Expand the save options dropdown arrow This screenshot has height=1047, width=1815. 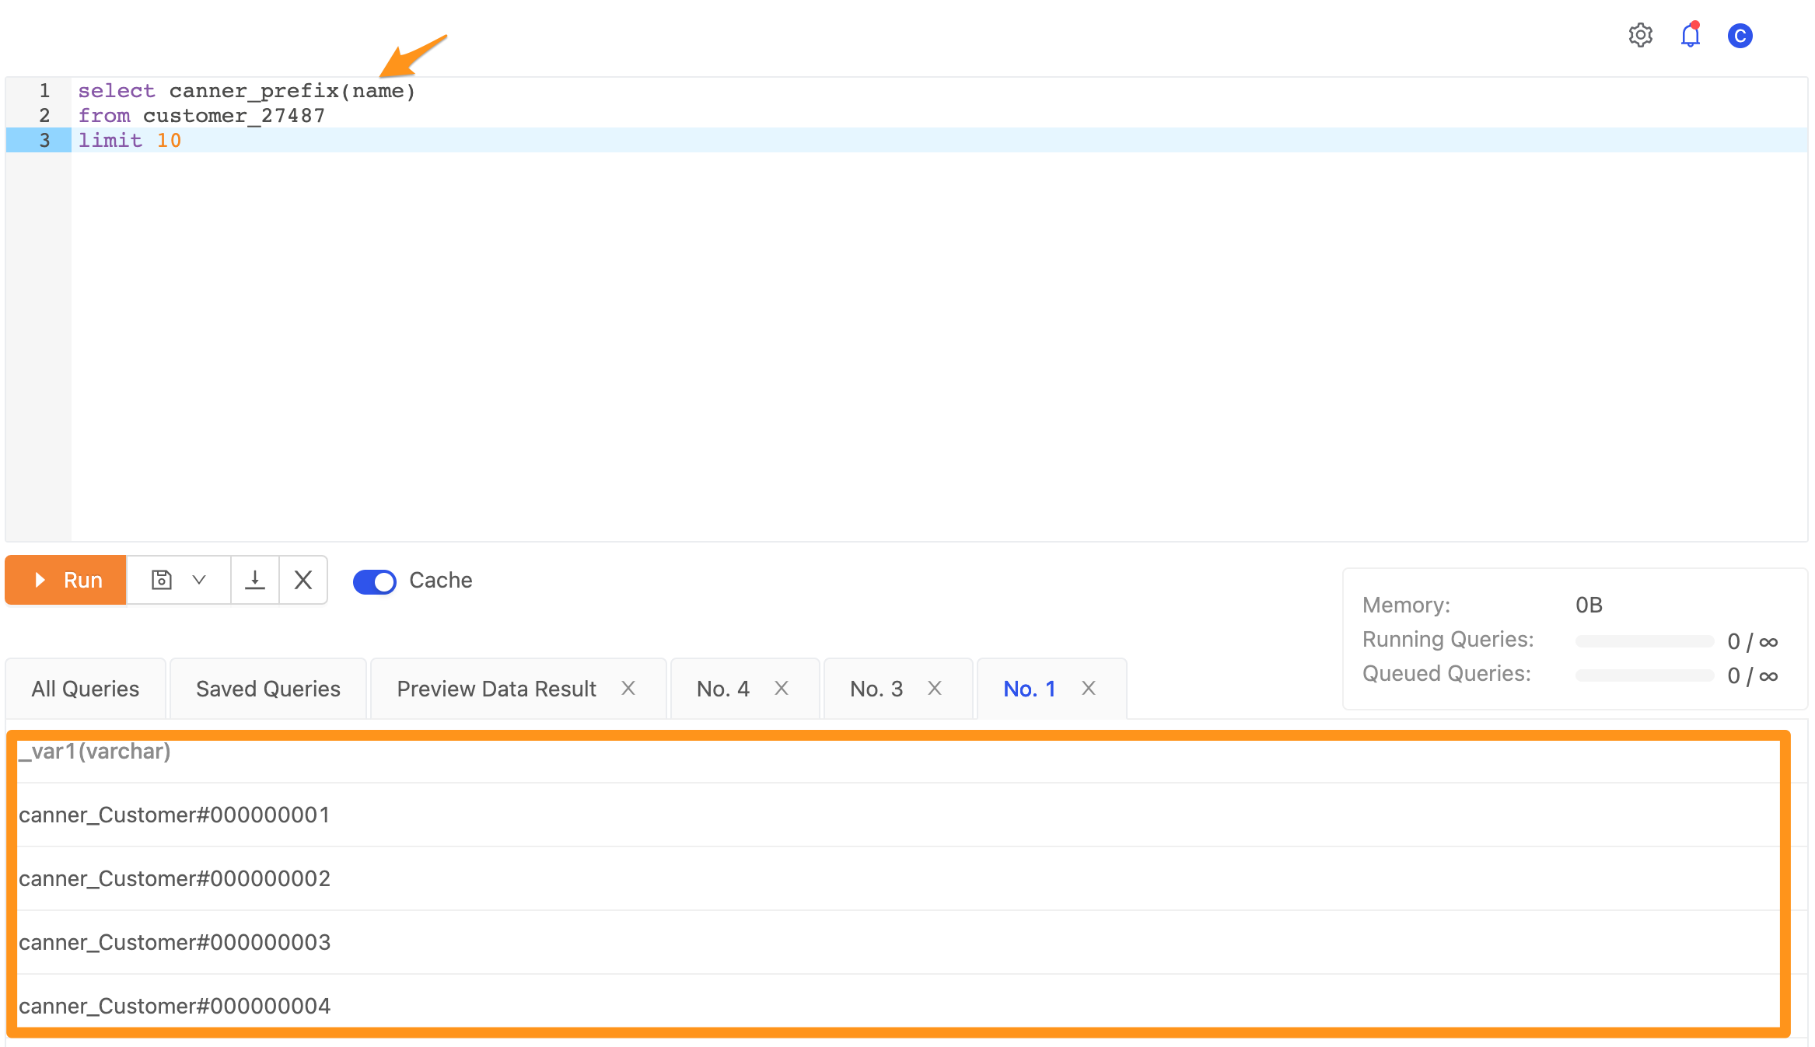(x=199, y=580)
